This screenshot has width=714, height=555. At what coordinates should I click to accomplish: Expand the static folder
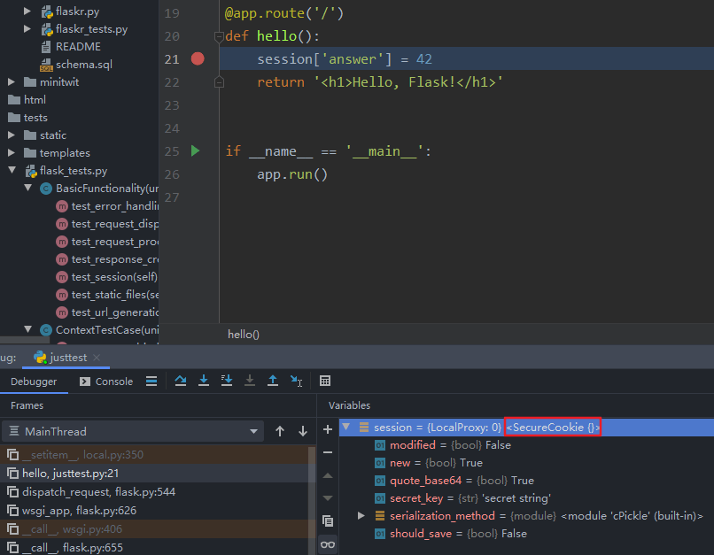click(12, 135)
